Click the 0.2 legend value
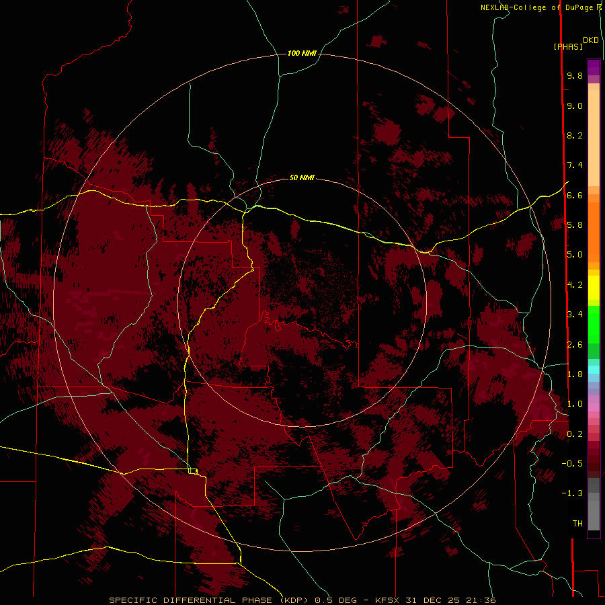 [575, 434]
